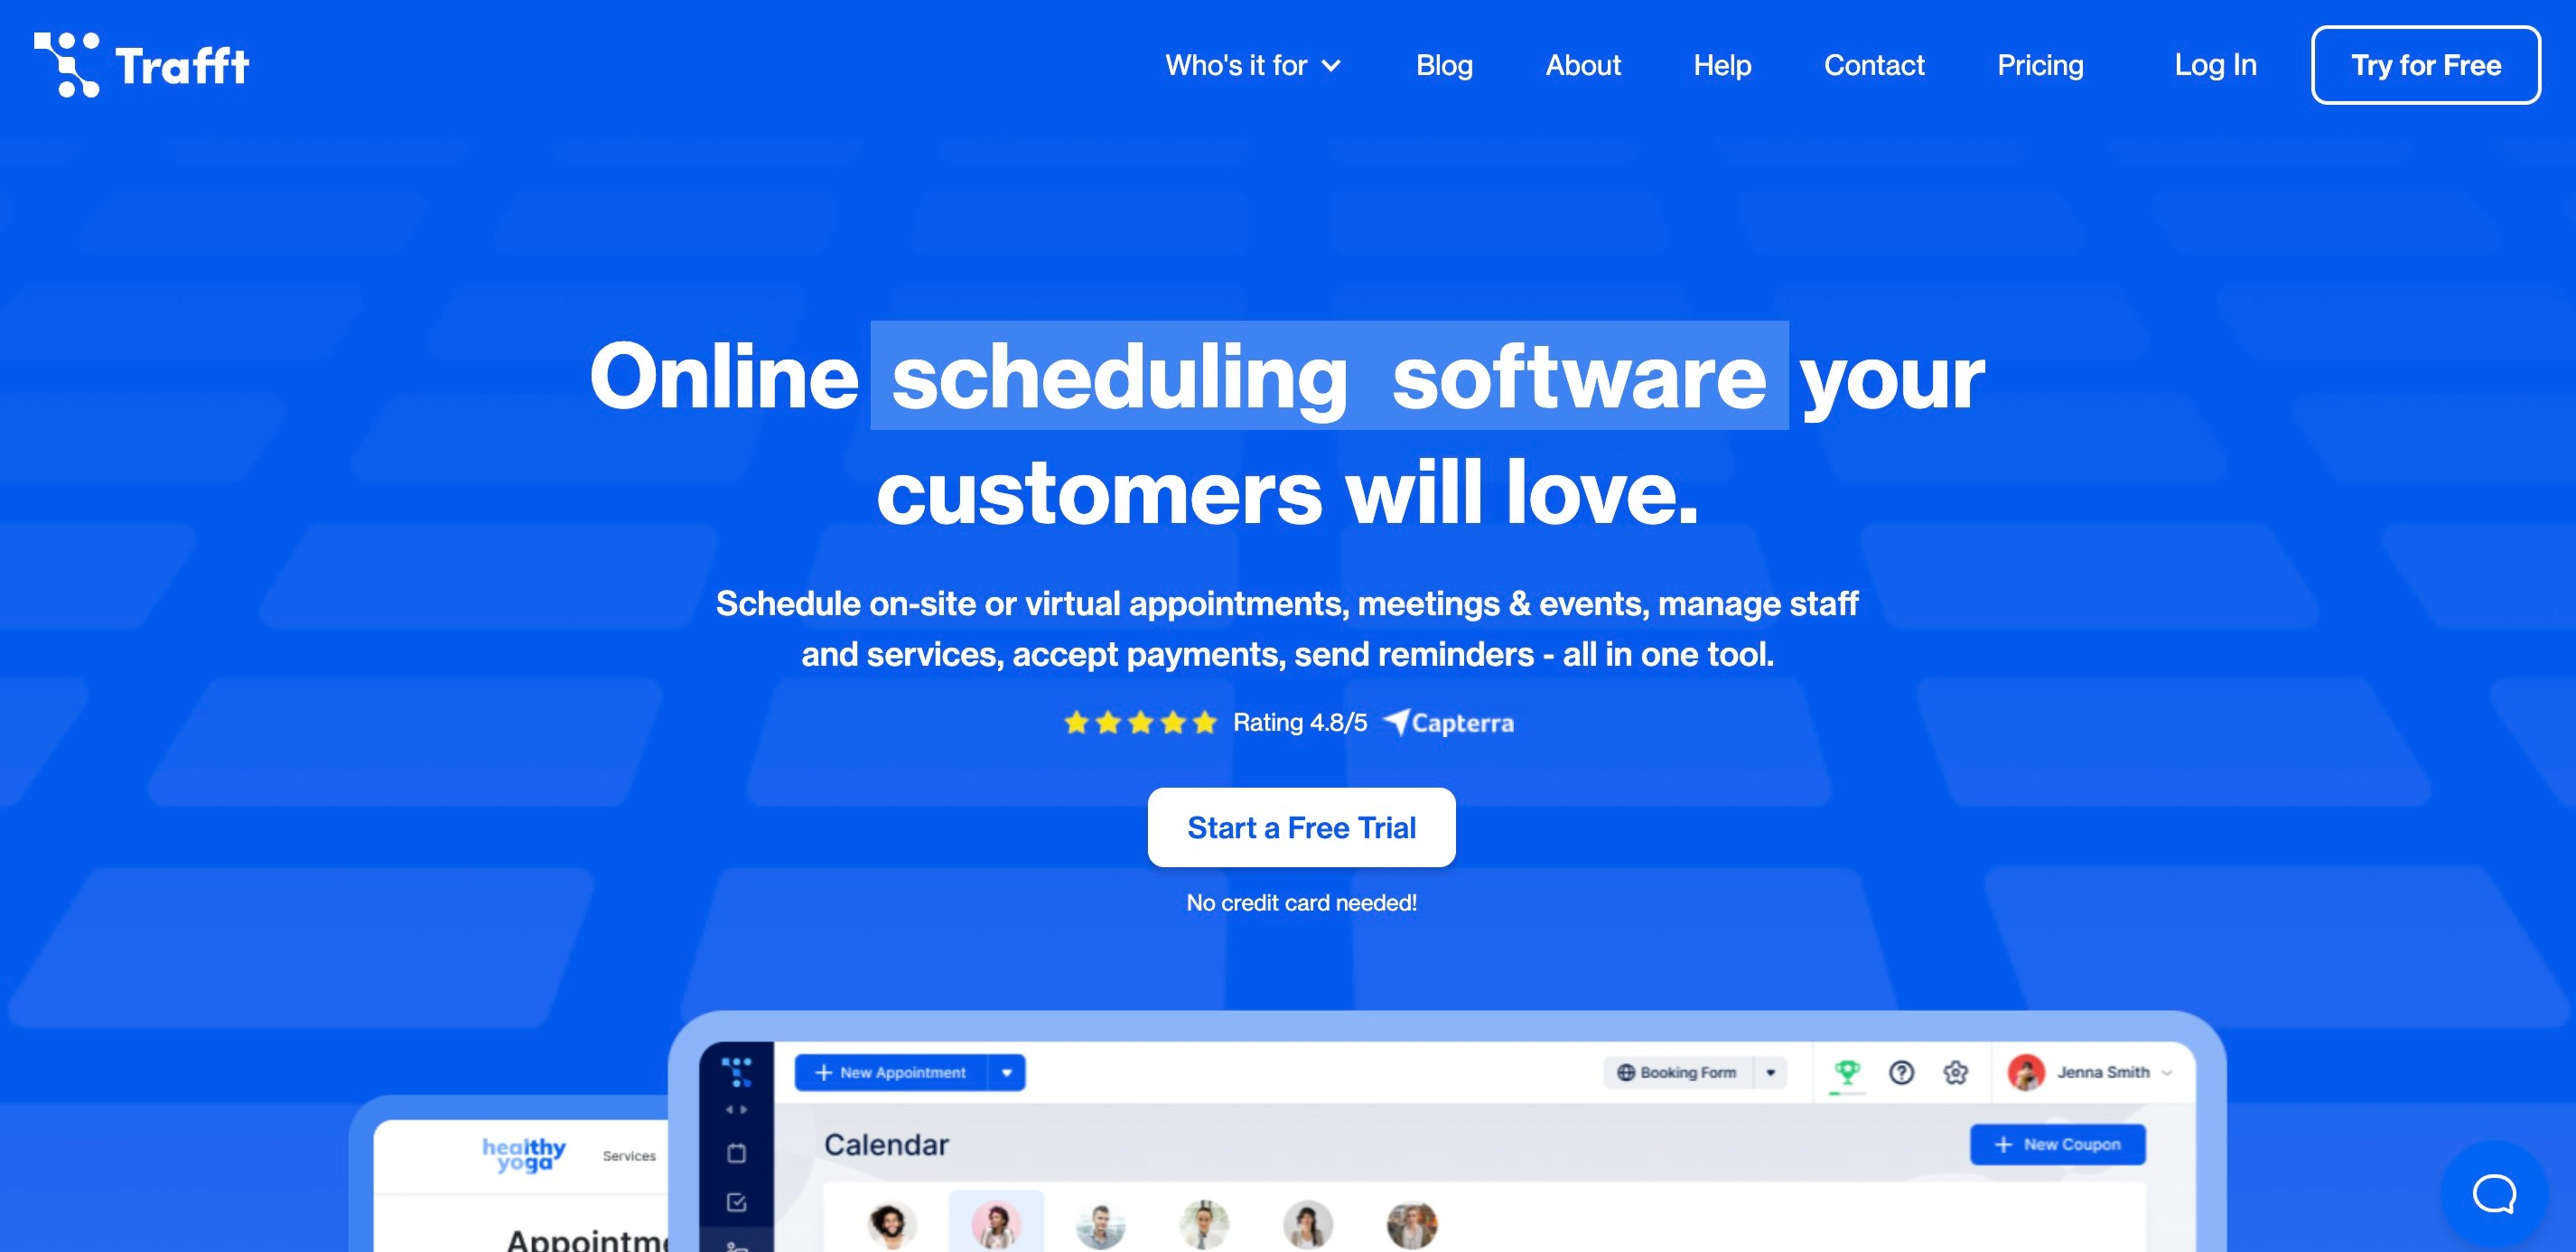Screen dimensions: 2576x1252
Task: Click the Log In link
Action: (2215, 64)
